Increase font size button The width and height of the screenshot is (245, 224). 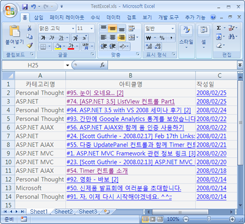click(75, 38)
